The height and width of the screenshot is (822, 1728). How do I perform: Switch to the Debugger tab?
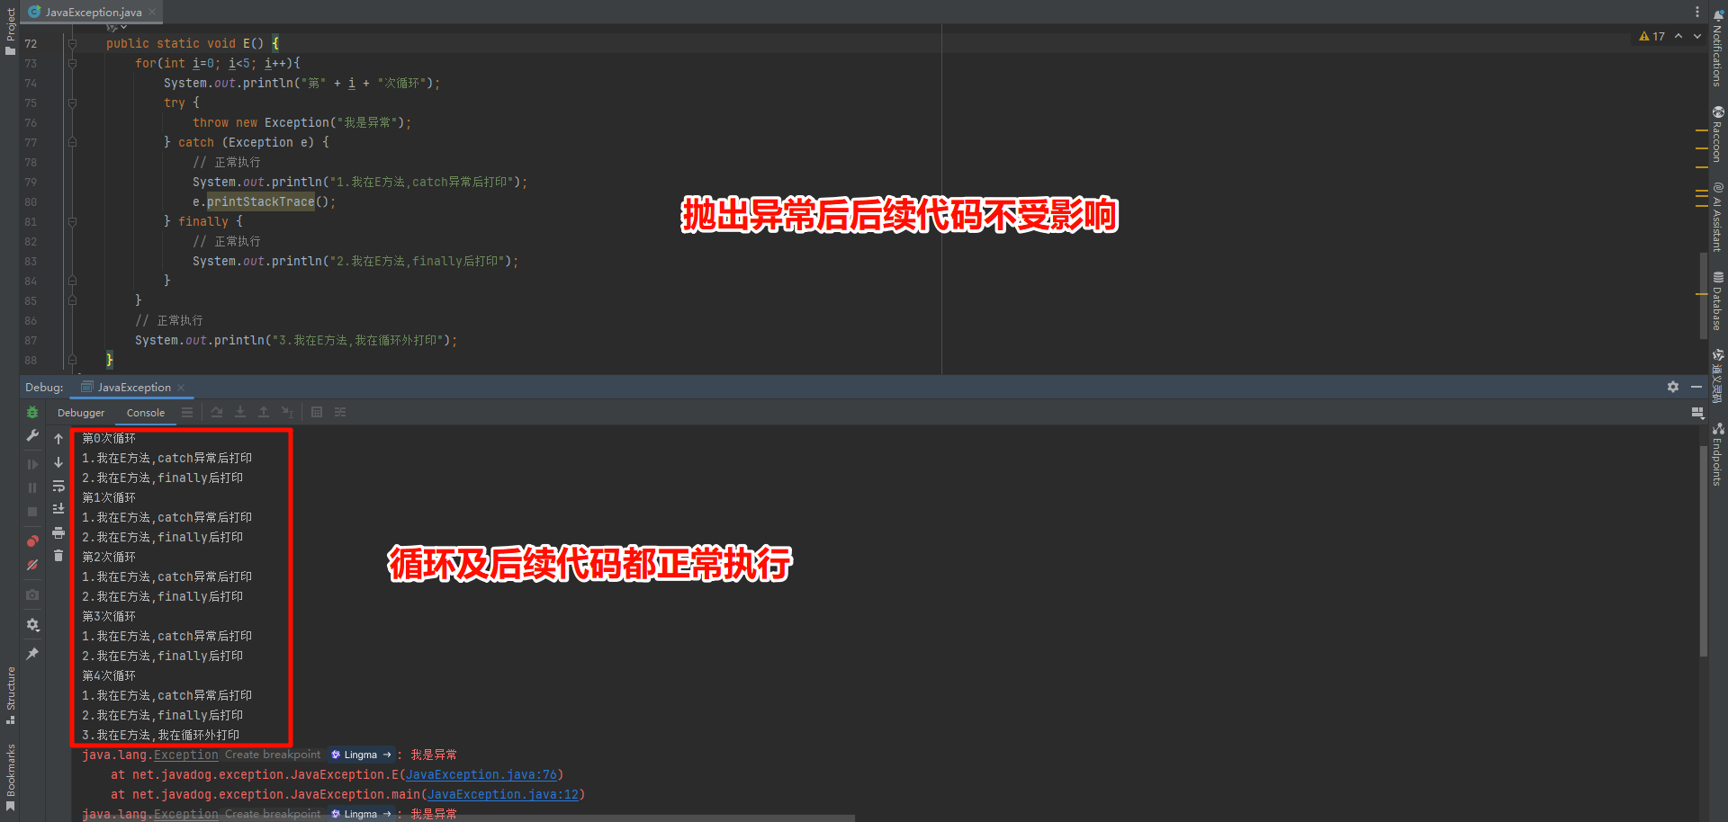80,412
